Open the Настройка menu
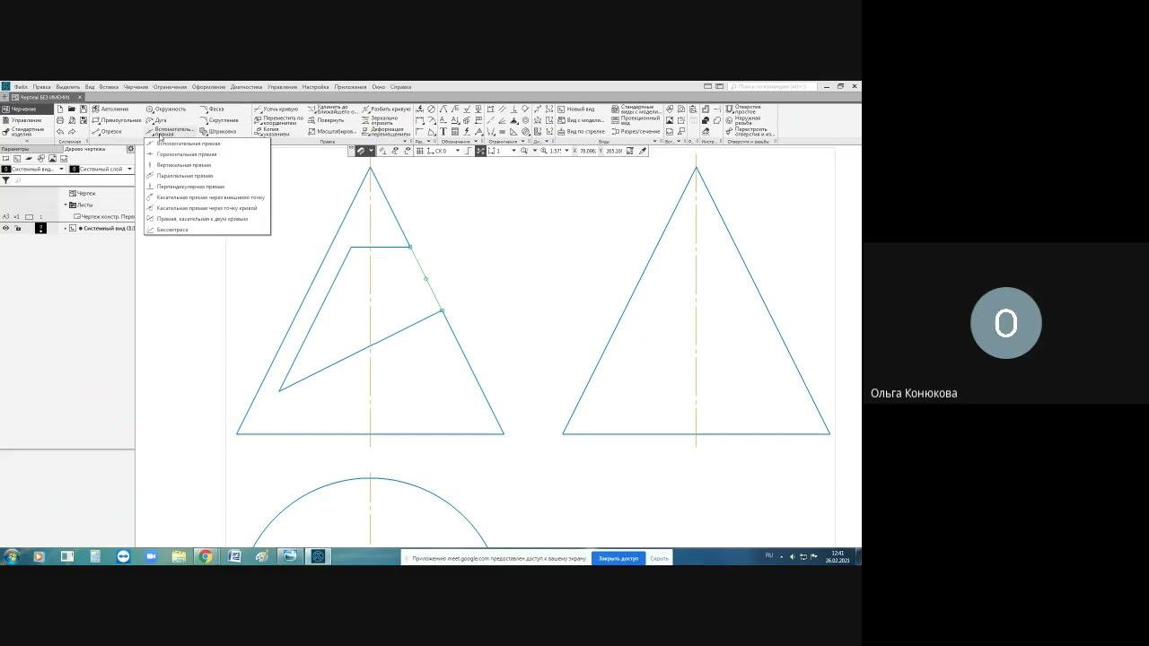Screen dimensions: 1149x646 (315, 87)
